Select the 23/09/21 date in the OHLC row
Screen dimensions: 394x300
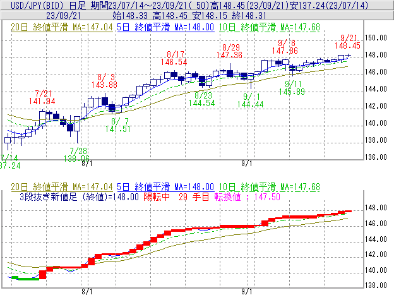[63, 16]
